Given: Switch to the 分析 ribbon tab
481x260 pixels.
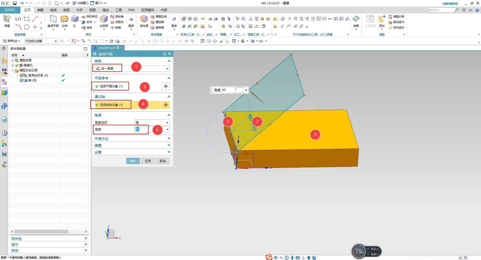Looking at the screenshot, I should pos(79,10).
